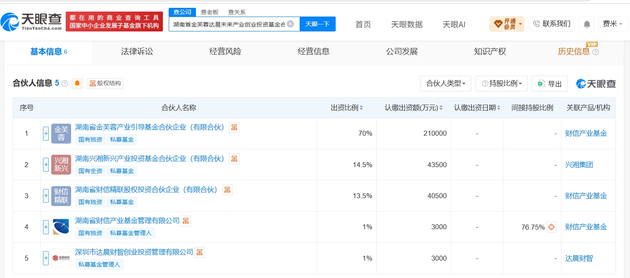Open 天眼数据 in top navigation
630x278 pixels.
point(407,24)
